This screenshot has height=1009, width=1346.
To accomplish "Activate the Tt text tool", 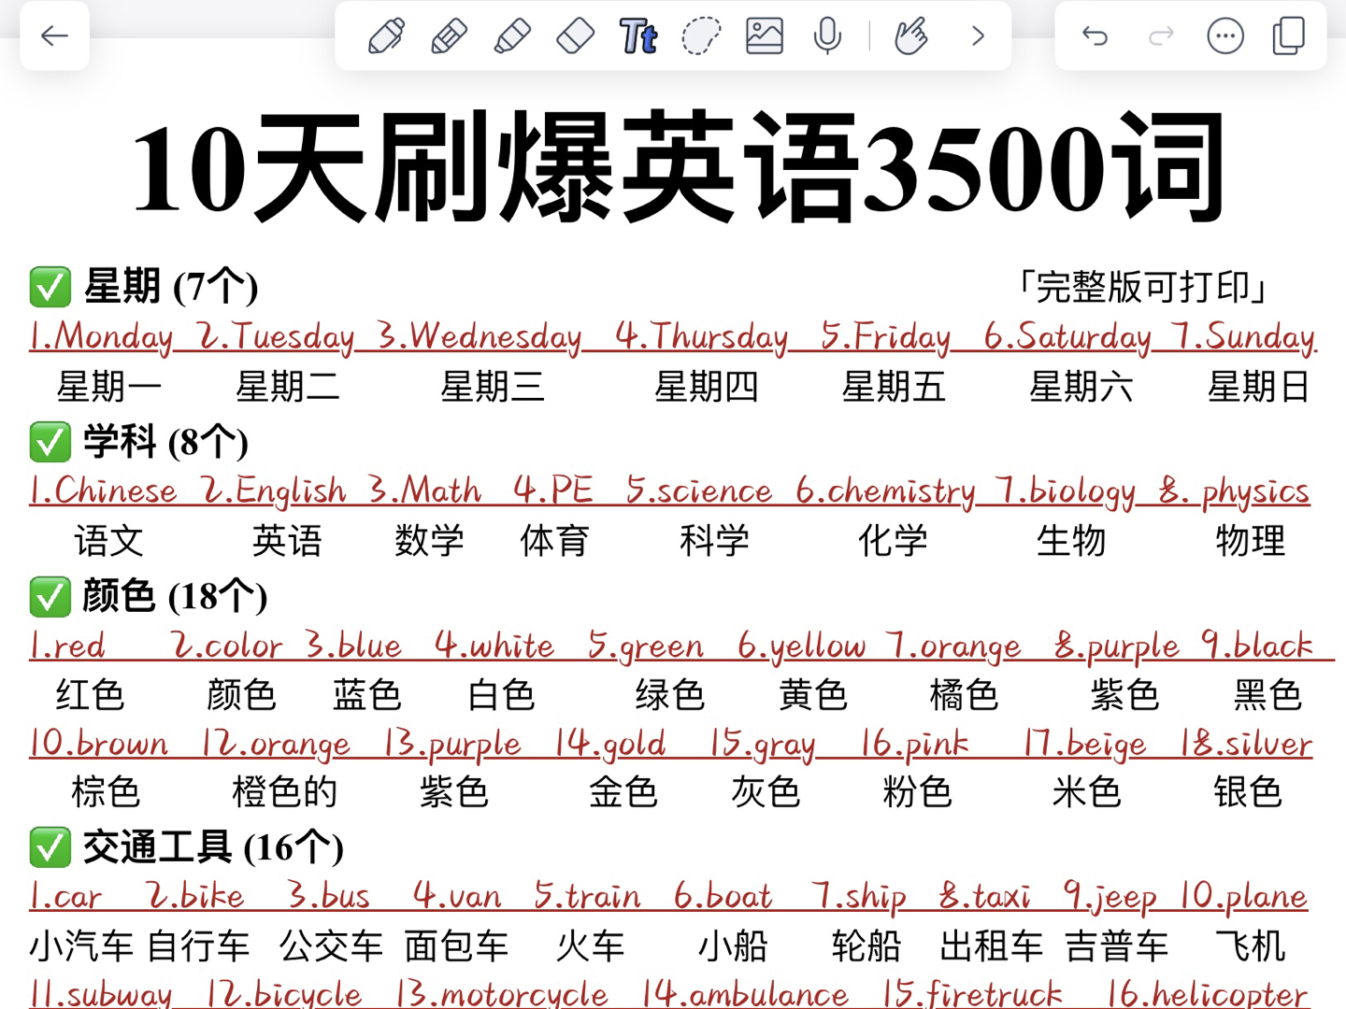I will 638,36.
